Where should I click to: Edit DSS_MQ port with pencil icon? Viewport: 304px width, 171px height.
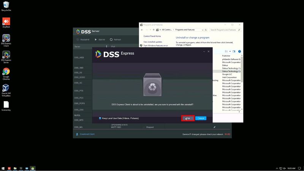tap(214, 127)
